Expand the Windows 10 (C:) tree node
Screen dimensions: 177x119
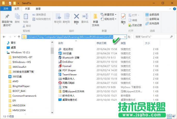[x=4, y=52]
